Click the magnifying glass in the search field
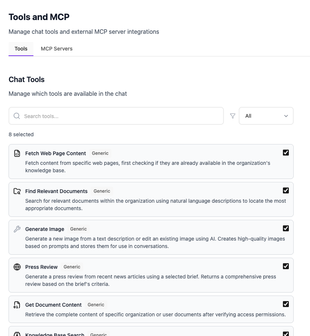Screen dimensions: 310x336 [17, 116]
